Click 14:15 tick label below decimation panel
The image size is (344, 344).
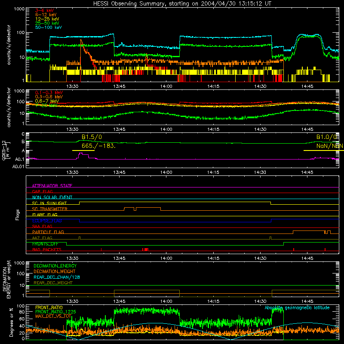click(213, 301)
